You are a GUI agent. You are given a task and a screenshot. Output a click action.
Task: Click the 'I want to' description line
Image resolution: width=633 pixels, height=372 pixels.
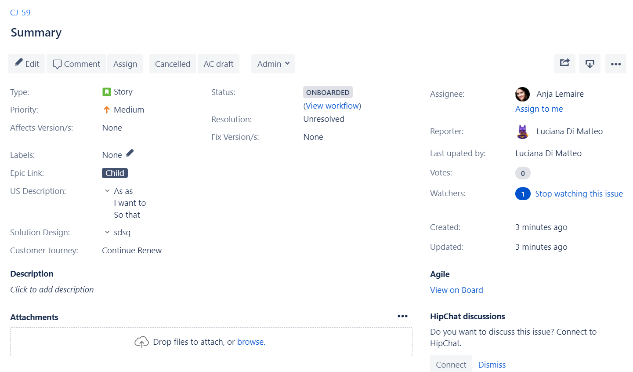pyautogui.click(x=130, y=203)
